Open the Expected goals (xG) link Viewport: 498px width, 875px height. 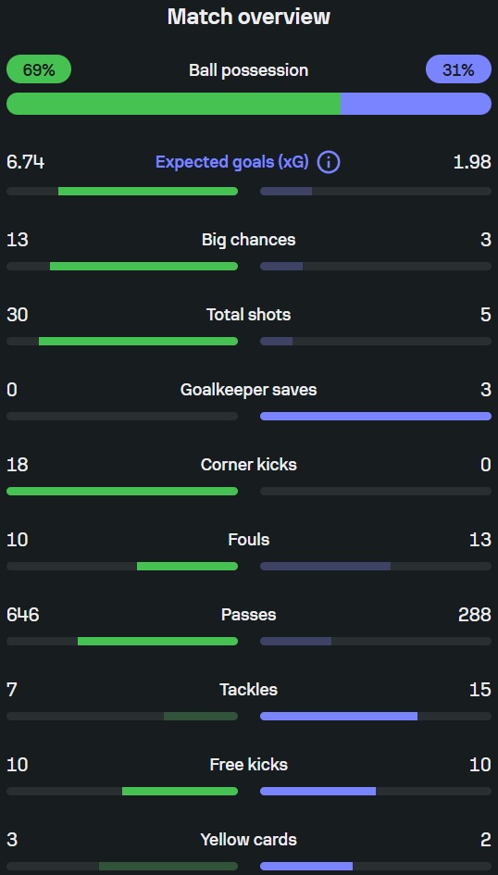(231, 162)
